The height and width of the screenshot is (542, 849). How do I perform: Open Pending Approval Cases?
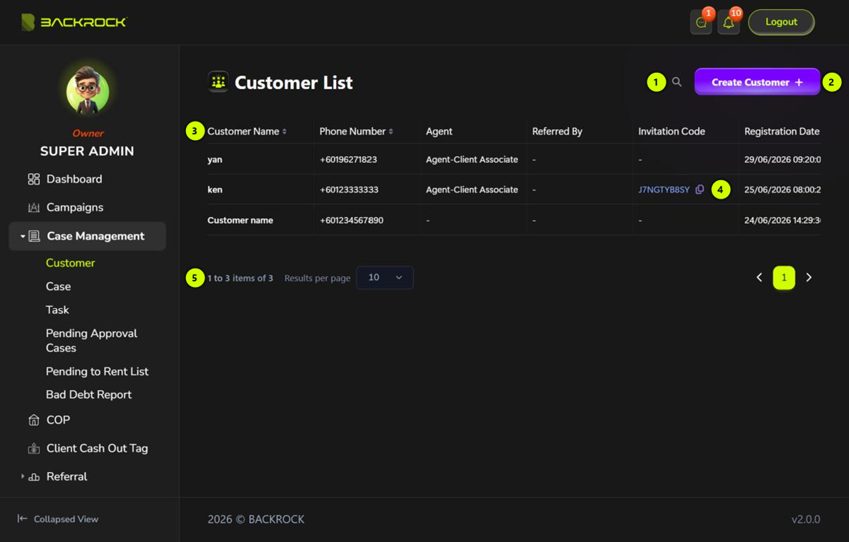coord(91,341)
